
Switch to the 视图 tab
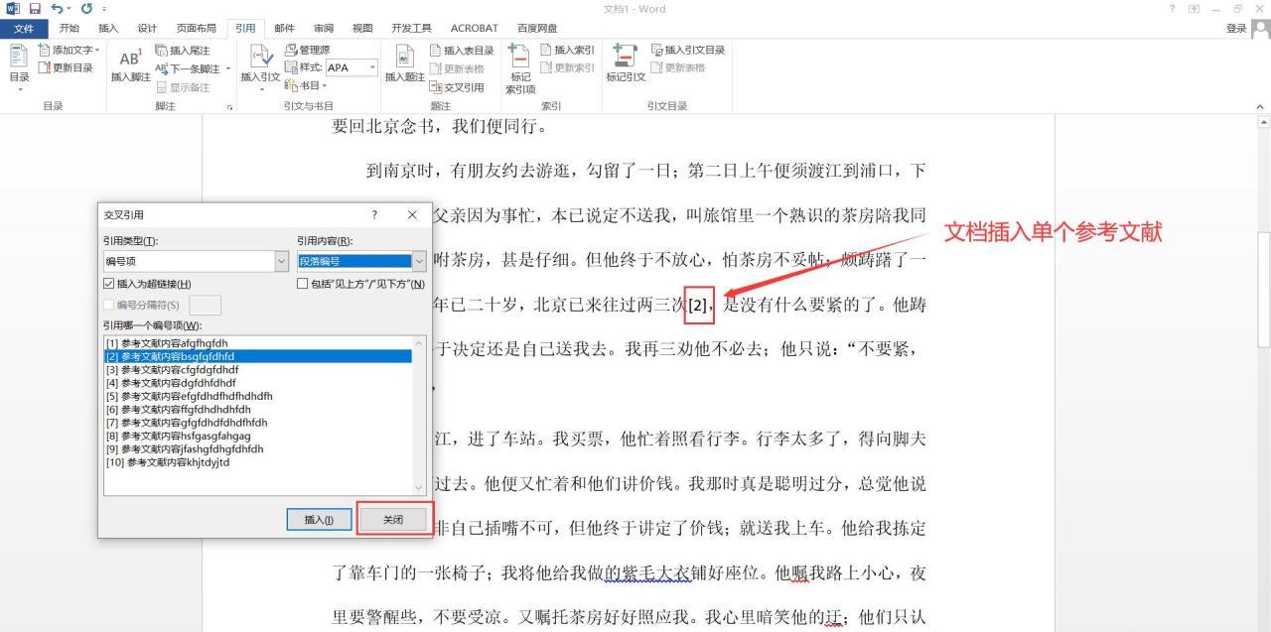tap(362, 29)
